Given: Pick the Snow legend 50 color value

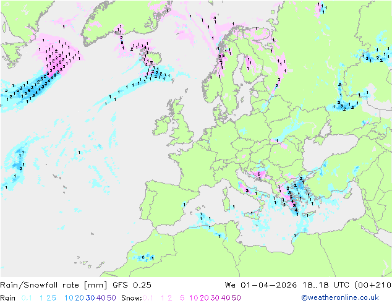Looking at the screenshot, I should tap(236, 298).
